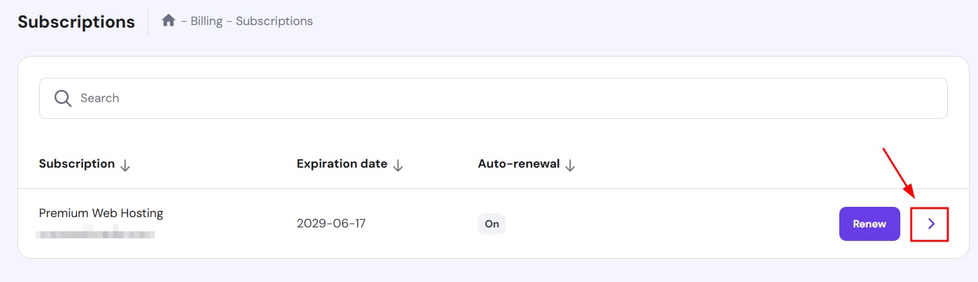Select the Subscriptions breadcrumb item
The image size is (978, 282).
(x=274, y=21)
